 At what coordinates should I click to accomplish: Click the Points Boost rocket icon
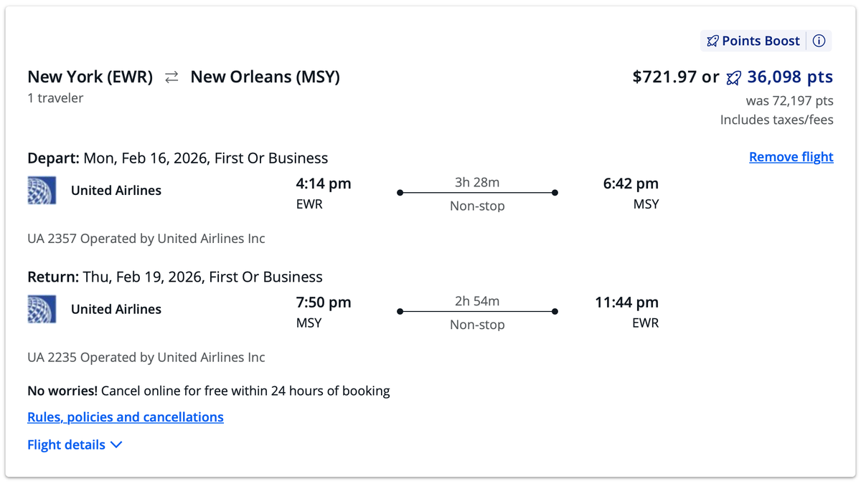(x=712, y=41)
